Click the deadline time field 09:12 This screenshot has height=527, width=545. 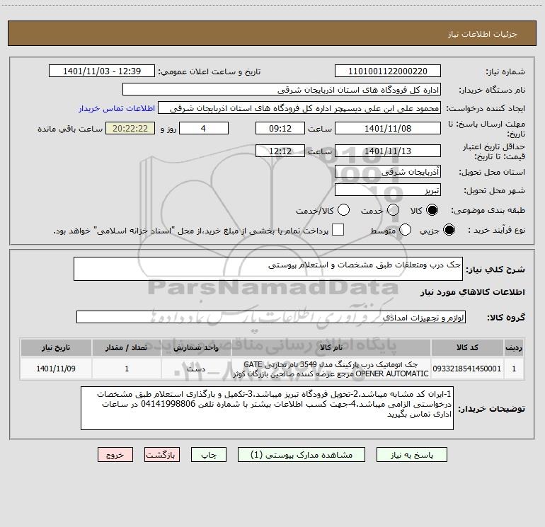(x=280, y=128)
